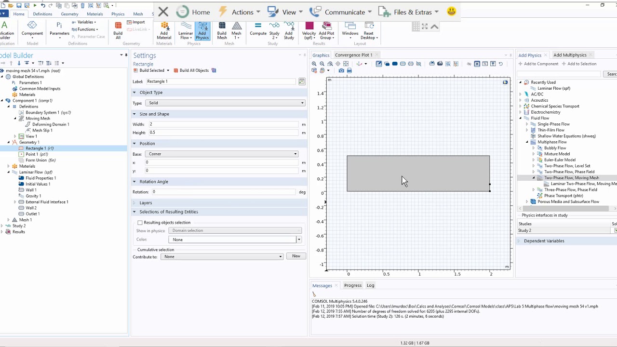The height and width of the screenshot is (347, 617).
Task: Switch to the Add Multiphysics tab
Action: [x=570, y=55]
